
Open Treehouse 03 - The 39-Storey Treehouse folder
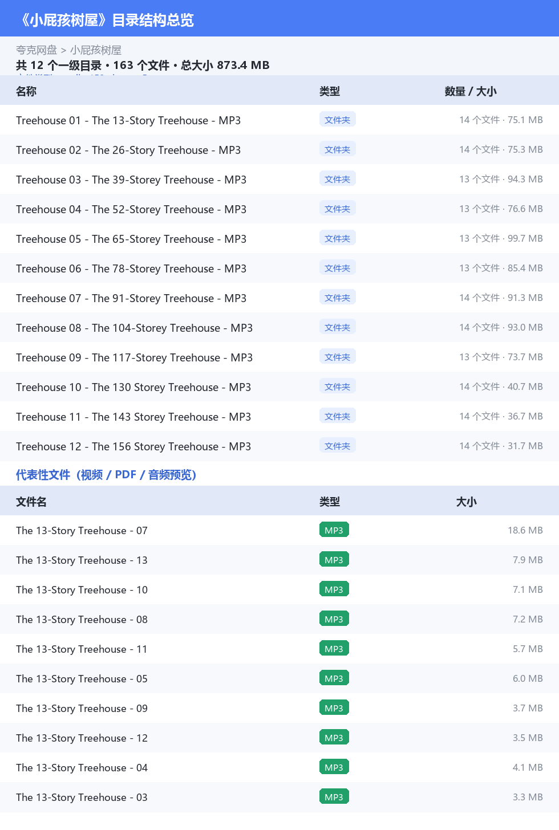click(x=279, y=179)
